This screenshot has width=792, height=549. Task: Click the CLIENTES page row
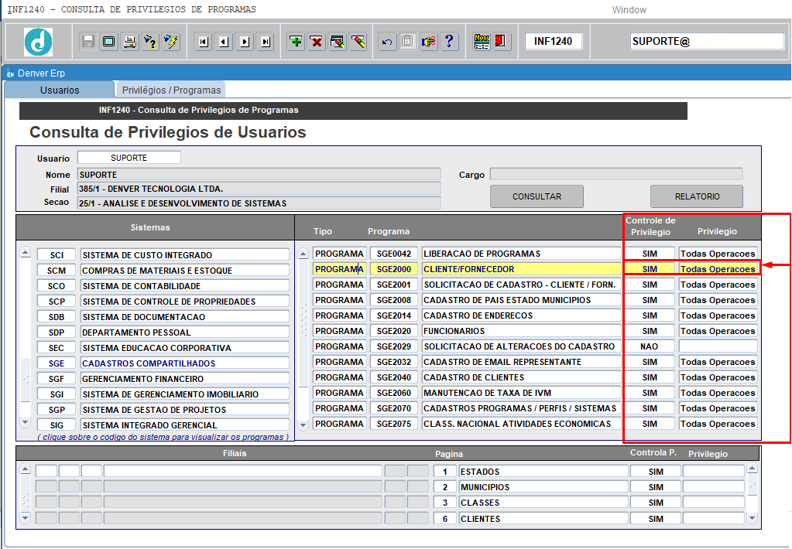(x=543, y=518)
